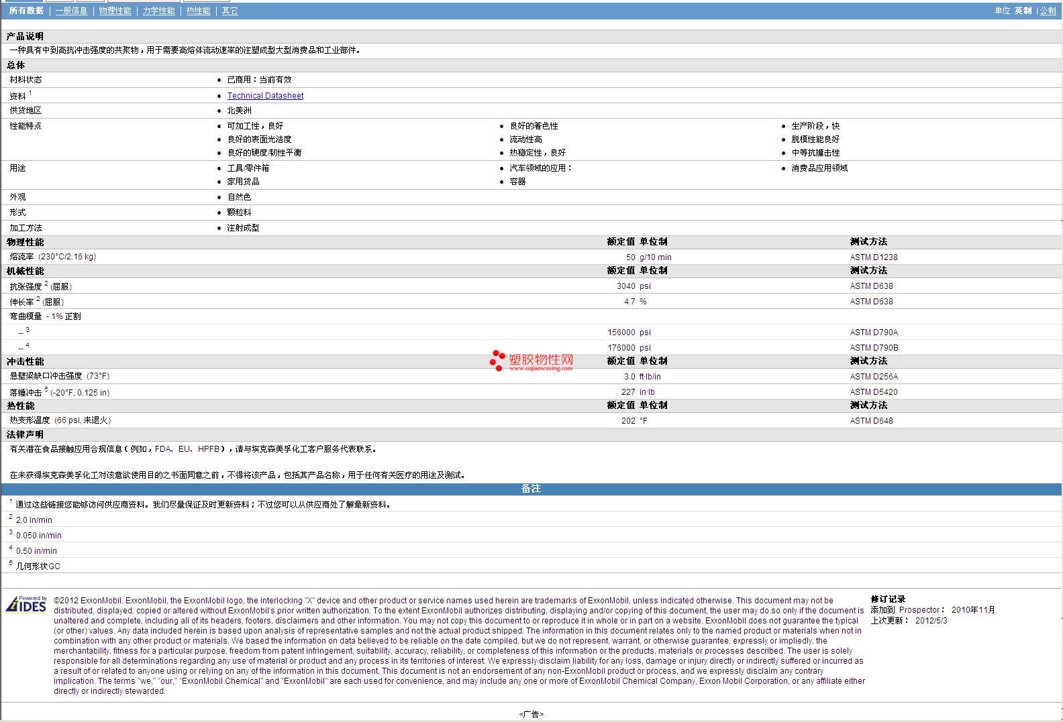Viewport: 1063px width, 722px height.
Task: Click 工具/零件箱 usage item
Action: pos(248,168)
